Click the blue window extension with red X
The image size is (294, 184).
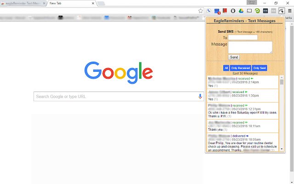[217, 11]
